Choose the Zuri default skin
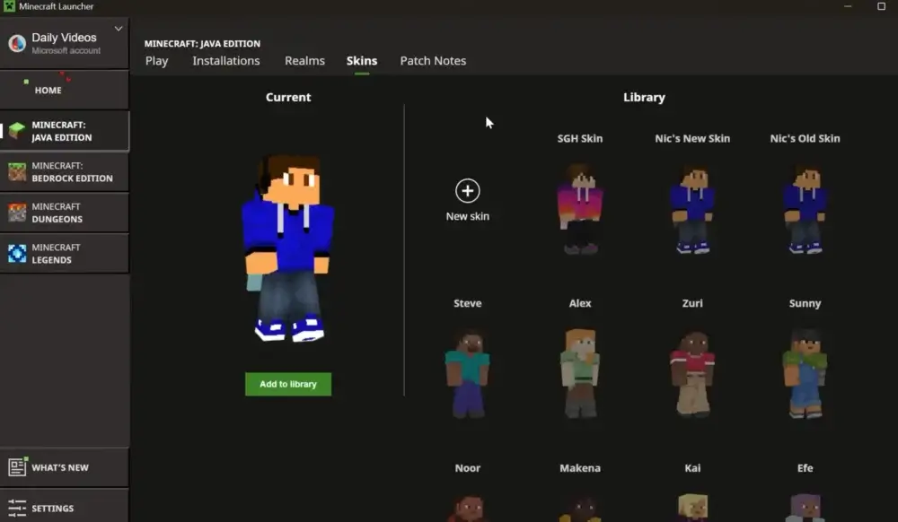This screenshot has width=898, height=522. pos(692,373)
